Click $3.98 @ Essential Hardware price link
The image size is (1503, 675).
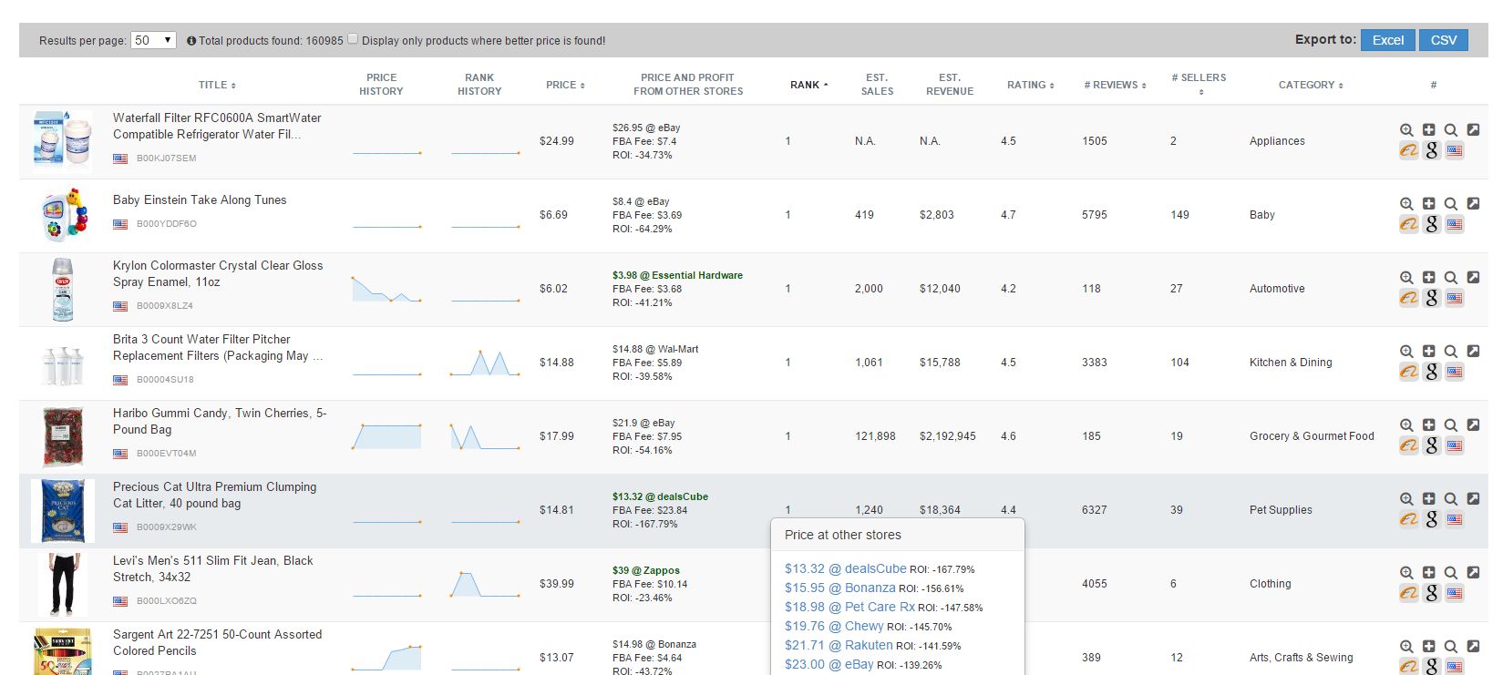coord(677,275)
